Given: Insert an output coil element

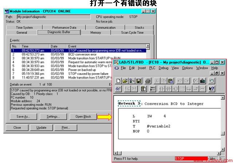Looking at the screenshot, I should (175, 89).
